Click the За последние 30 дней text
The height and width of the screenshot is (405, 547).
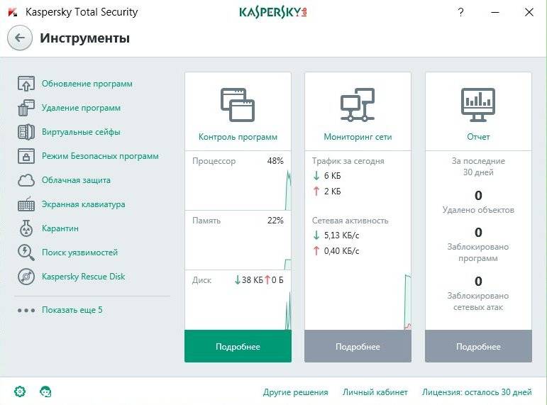[478, 167]
